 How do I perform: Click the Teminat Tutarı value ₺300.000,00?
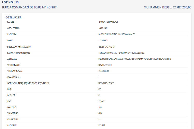pos(104,71)
